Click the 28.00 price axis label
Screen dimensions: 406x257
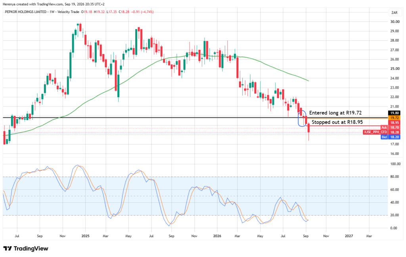395,41
